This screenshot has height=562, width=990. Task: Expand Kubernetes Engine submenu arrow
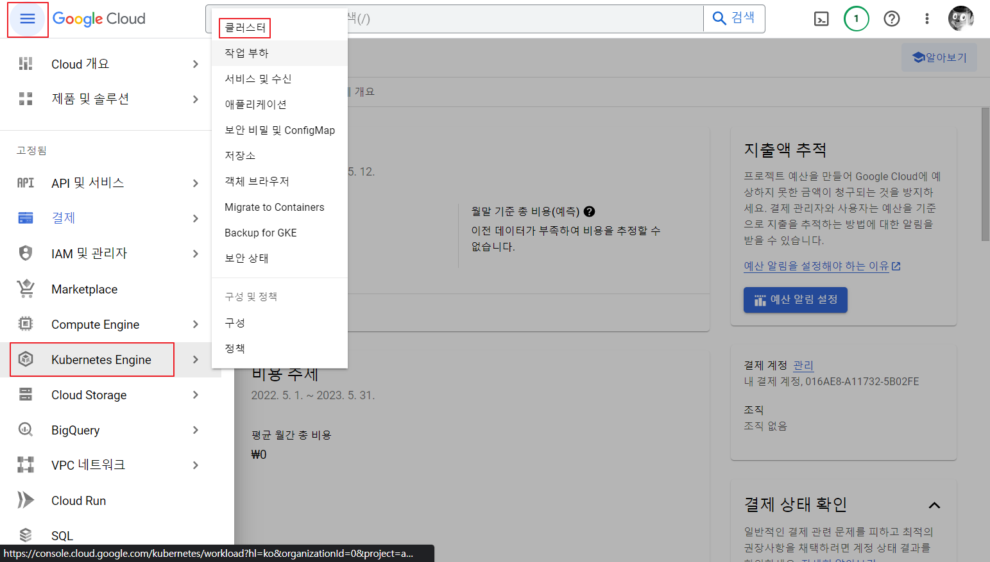pos(196,360)
